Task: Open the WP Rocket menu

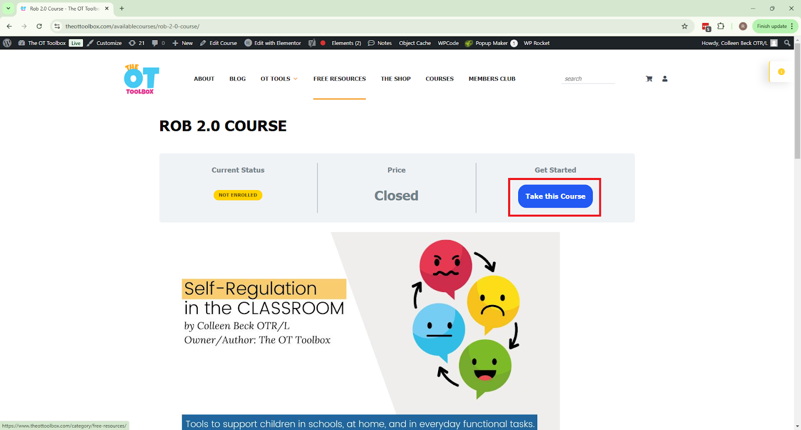Action: [x=537, y=43]
